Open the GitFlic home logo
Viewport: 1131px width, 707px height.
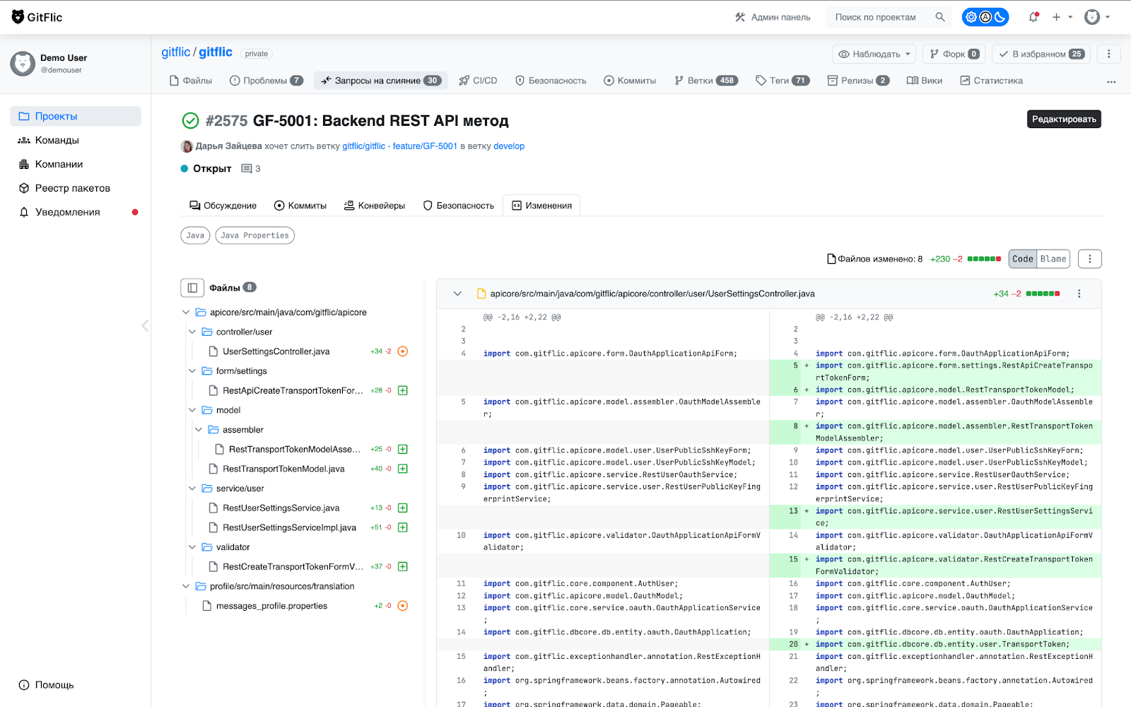point(37,17)
